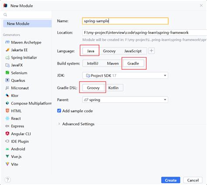Viewport: 207px width, 185px height.
Task: Click the Android generator icon
Action: click(x=7, y=149)
